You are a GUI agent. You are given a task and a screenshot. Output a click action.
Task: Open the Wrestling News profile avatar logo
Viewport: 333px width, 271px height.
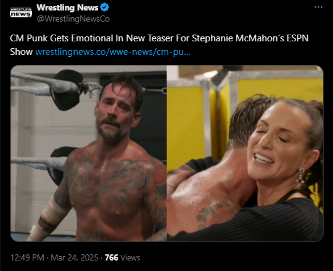[x=21, y=12]
